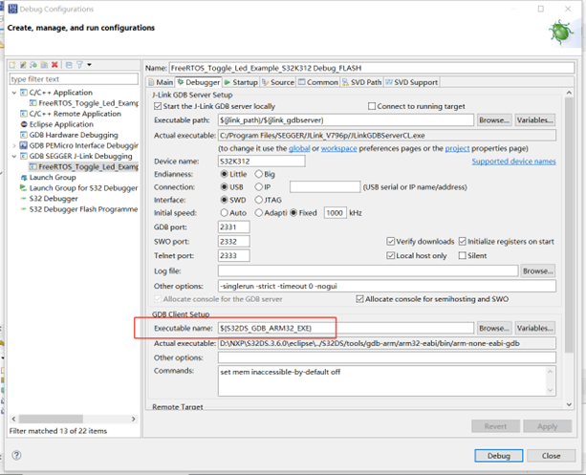Image resolution: width=586 pixels, height=475 pixels.
Task: Click the Collapse All icon
Action: (70, 65)
